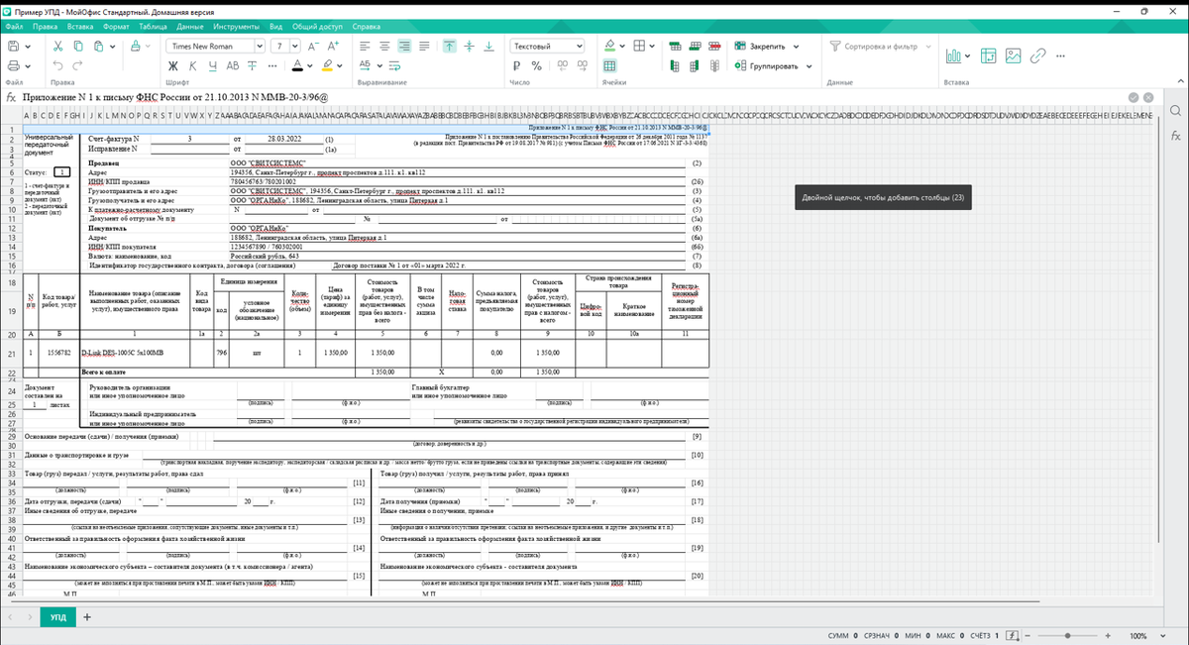Click the Undo arrow
Screen dimensions: 1189x645
(x=58, y=65)
